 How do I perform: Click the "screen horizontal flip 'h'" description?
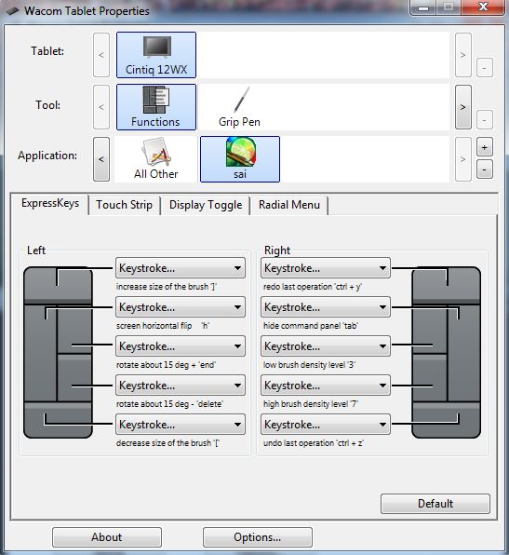point(163,326)
